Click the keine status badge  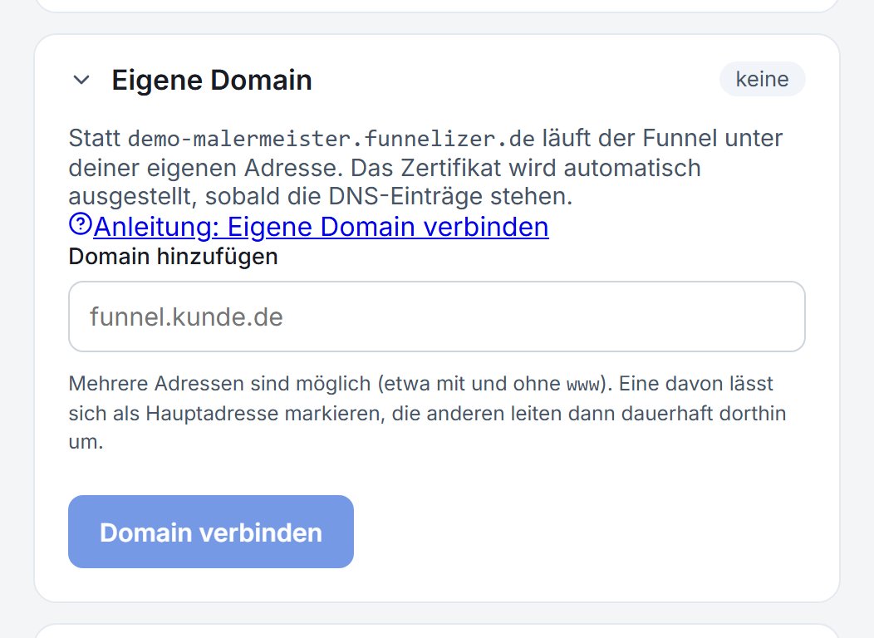click(762, 79)
